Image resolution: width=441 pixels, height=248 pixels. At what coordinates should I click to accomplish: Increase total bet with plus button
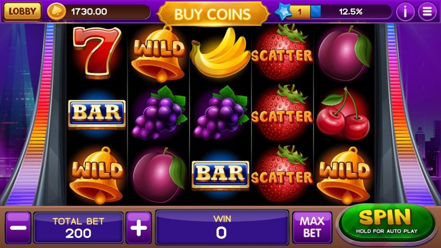pos(139,227)
